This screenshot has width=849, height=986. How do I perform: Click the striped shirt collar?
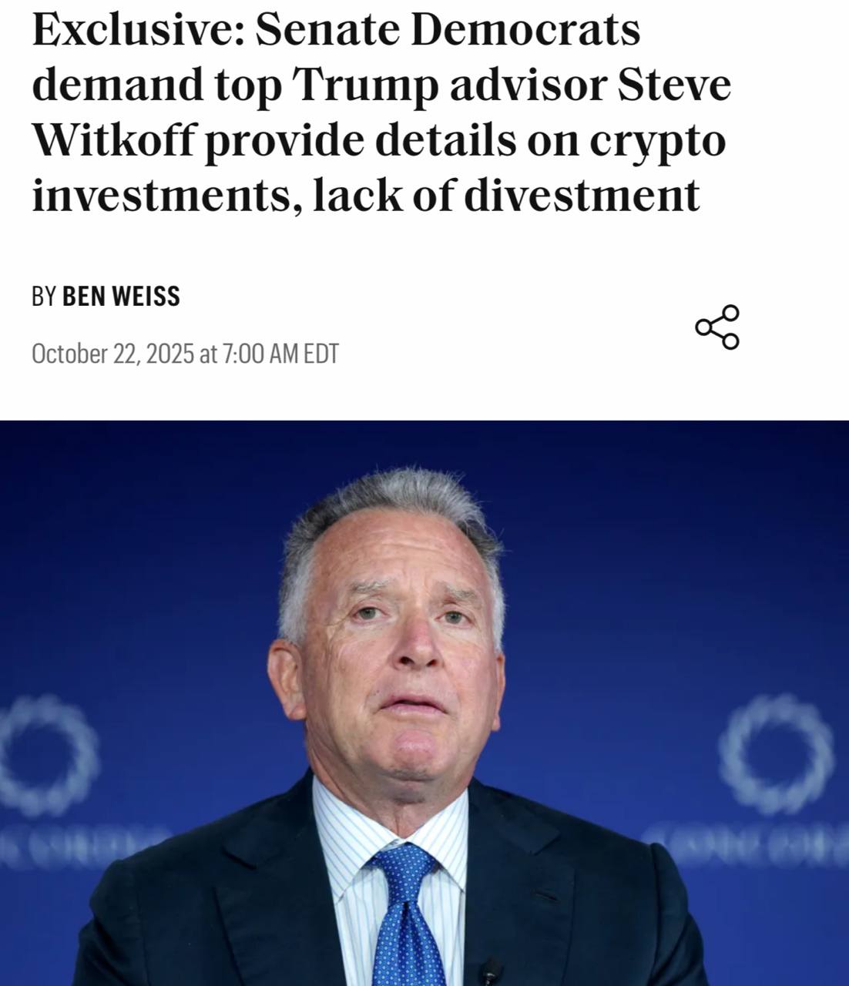[x=347, y=832]
